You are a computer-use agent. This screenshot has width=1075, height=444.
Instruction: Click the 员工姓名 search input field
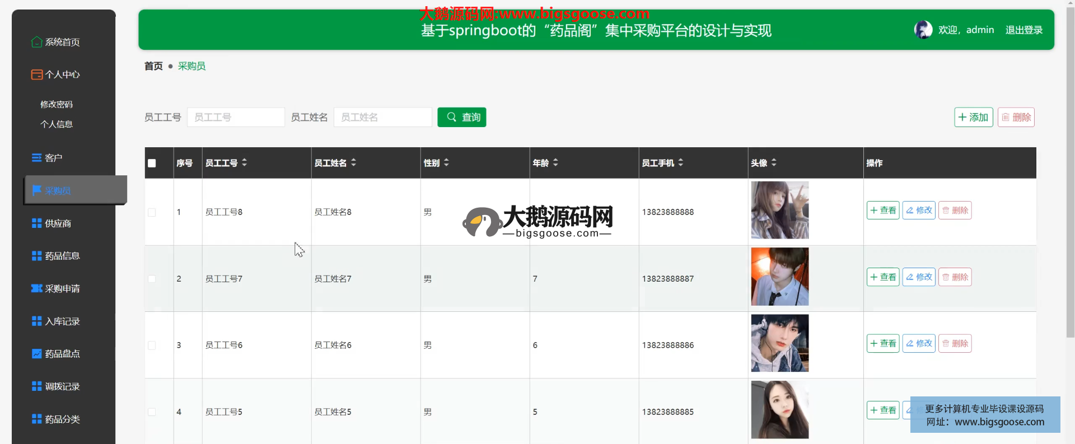(382, 117)
